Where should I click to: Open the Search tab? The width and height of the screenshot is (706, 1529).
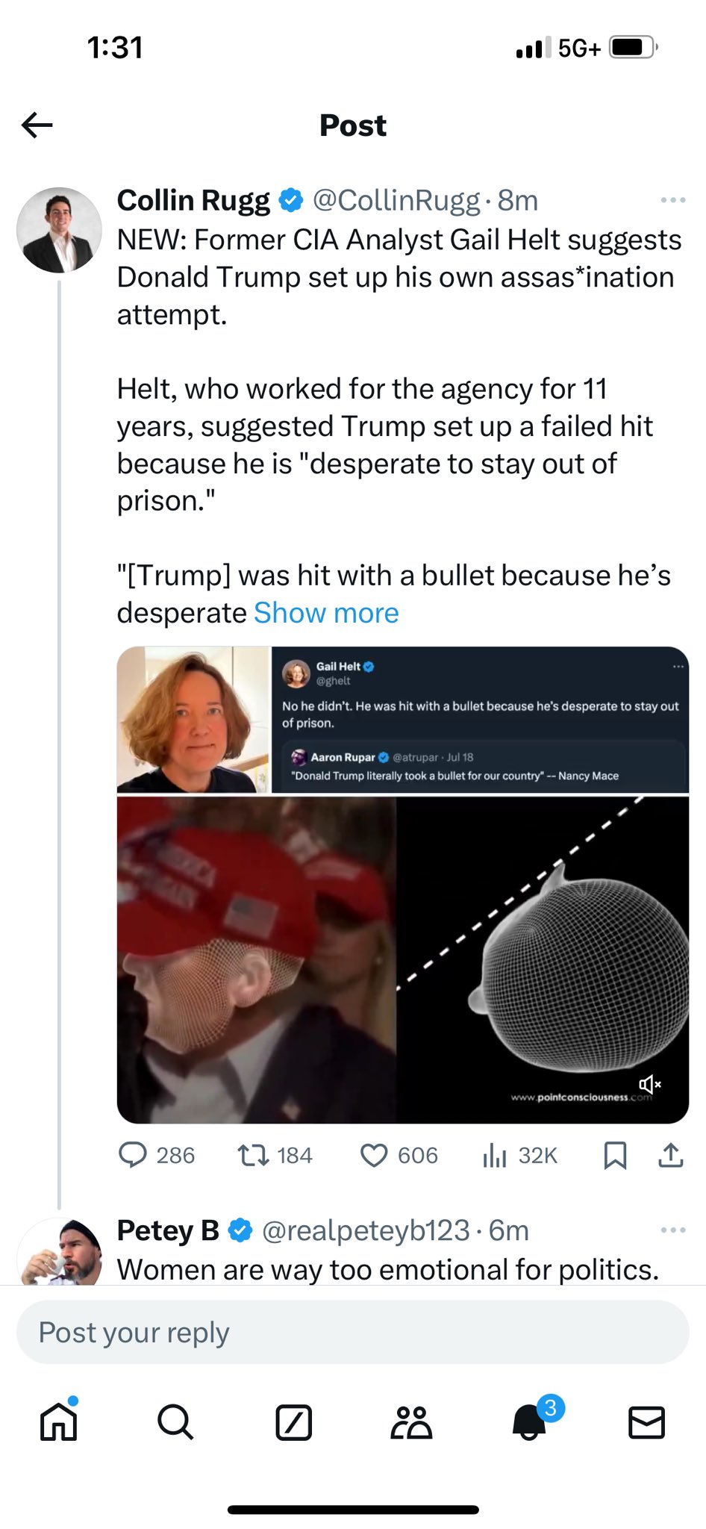pyautogui.click(x=175, y=1421)
